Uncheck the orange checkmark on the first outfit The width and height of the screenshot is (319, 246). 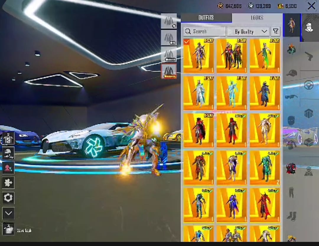[x=186, y=42]
